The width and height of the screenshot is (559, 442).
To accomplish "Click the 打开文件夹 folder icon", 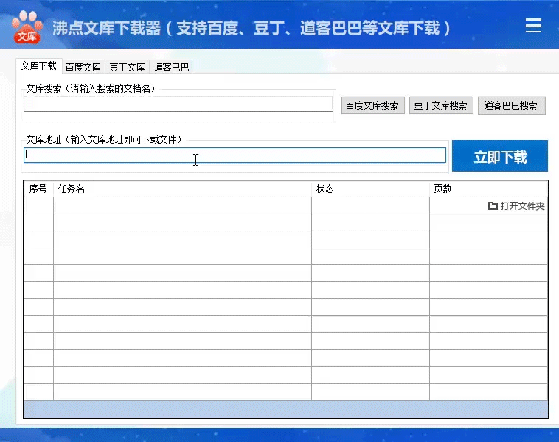I will click(493, 206).
